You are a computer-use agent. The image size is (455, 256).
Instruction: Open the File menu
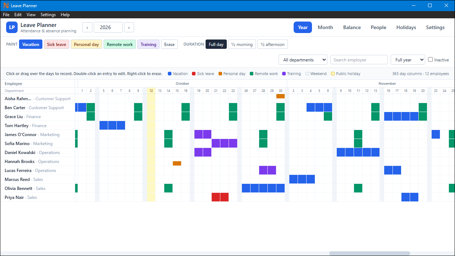pyautogui.click(x=6, y=15)
